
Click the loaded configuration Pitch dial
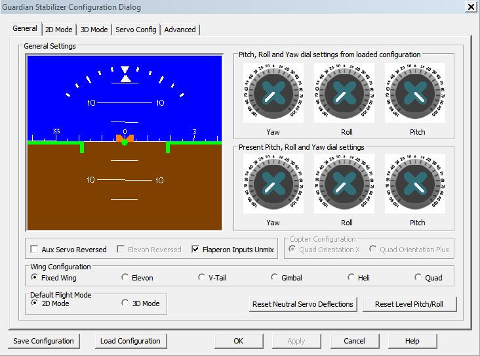[415, 93]
